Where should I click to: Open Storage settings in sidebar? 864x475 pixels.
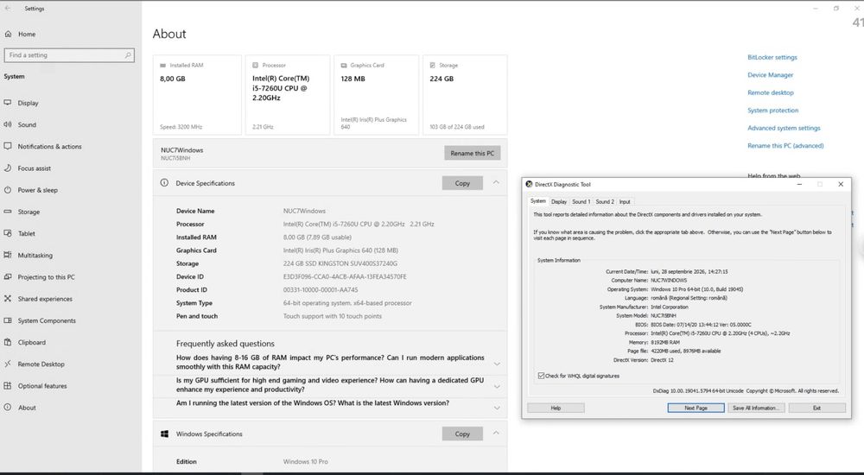pos(29,212)
